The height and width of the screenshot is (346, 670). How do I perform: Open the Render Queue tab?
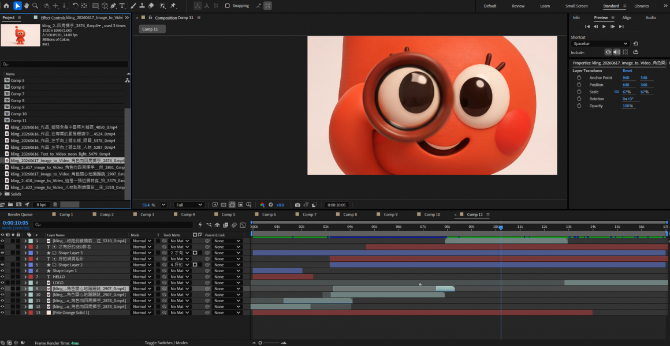pos(20,215)
